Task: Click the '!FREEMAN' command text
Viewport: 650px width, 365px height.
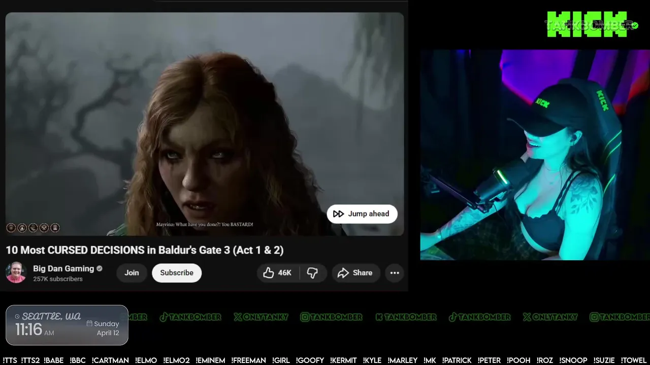Action: point(248,360)
